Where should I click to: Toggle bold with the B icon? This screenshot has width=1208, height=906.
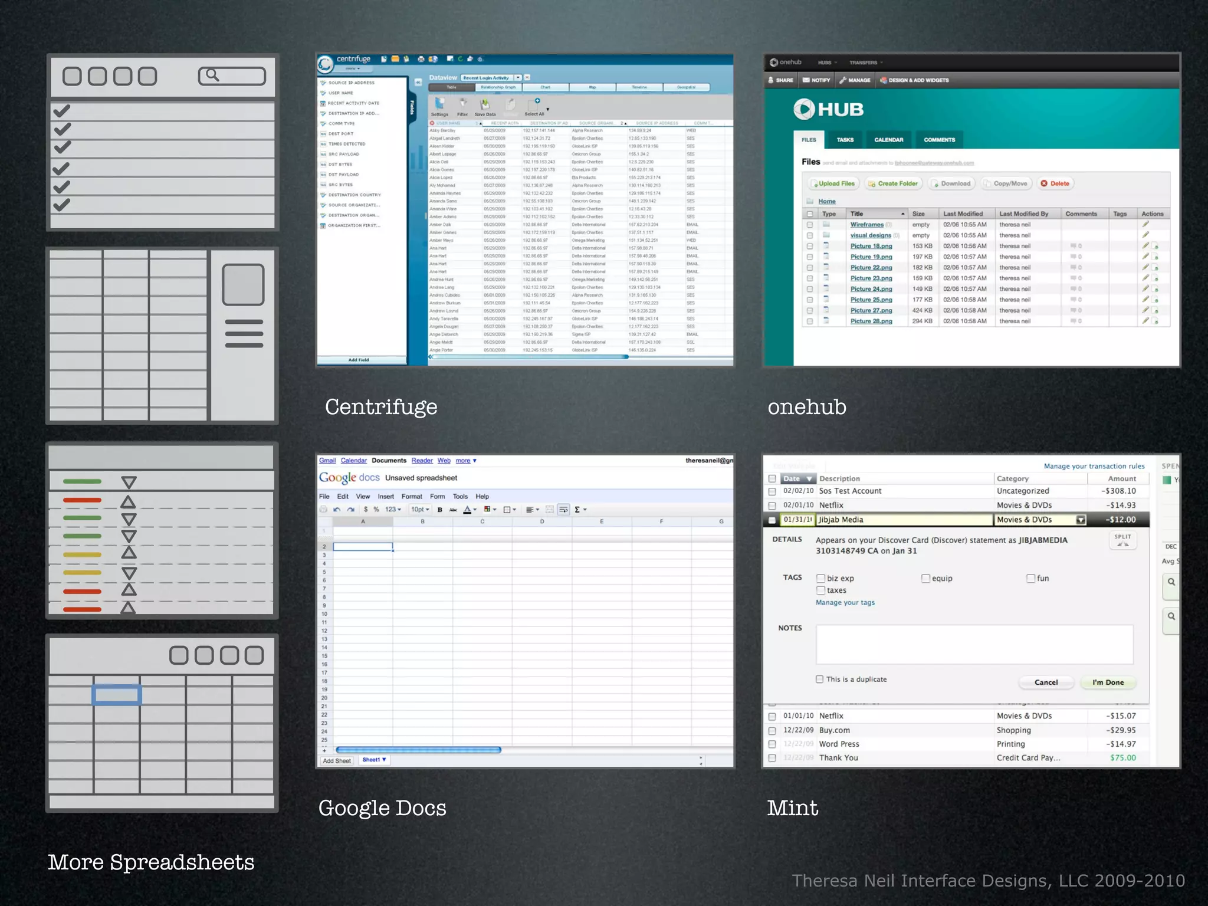(x=440, y=510)
